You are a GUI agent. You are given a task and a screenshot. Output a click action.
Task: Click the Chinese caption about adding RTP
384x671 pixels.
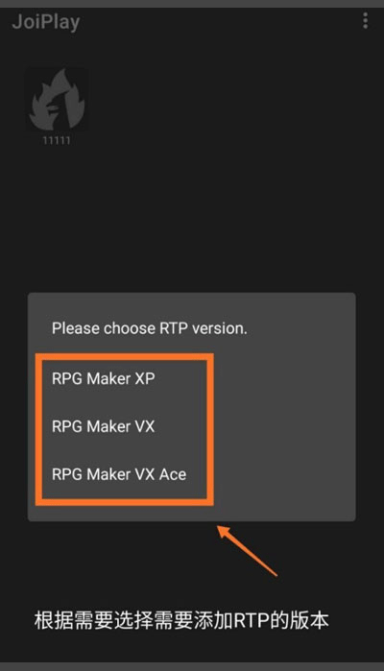tap(181, 620)
